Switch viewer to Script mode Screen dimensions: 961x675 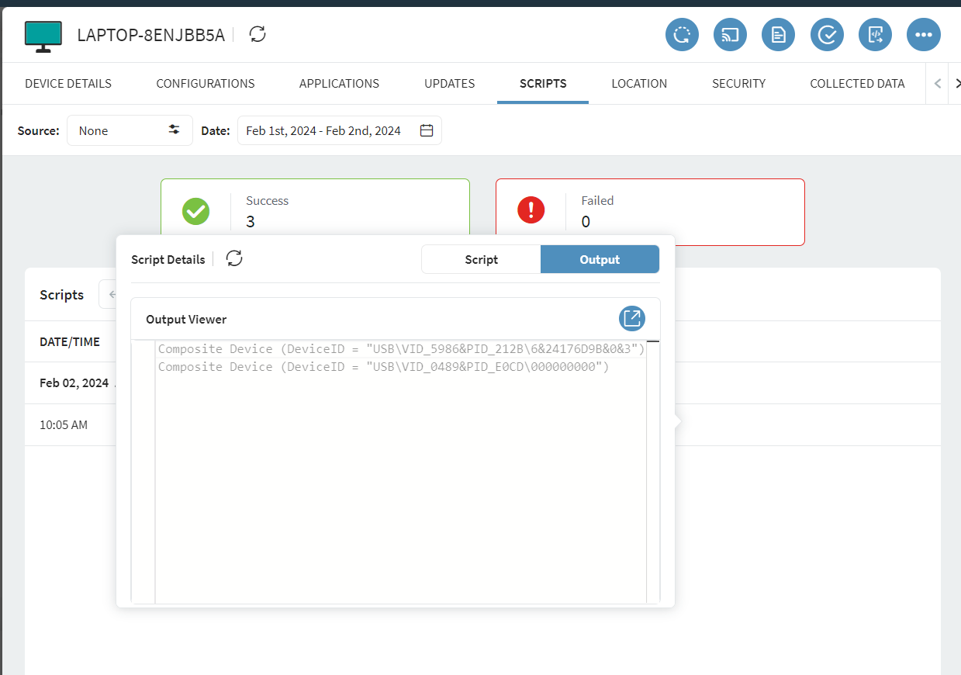(481, 260)
